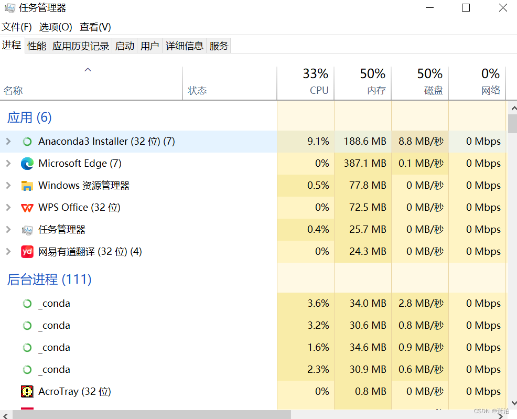
Task: Sort by the 网络 0% column header
Action: click(x=477, y=83)
